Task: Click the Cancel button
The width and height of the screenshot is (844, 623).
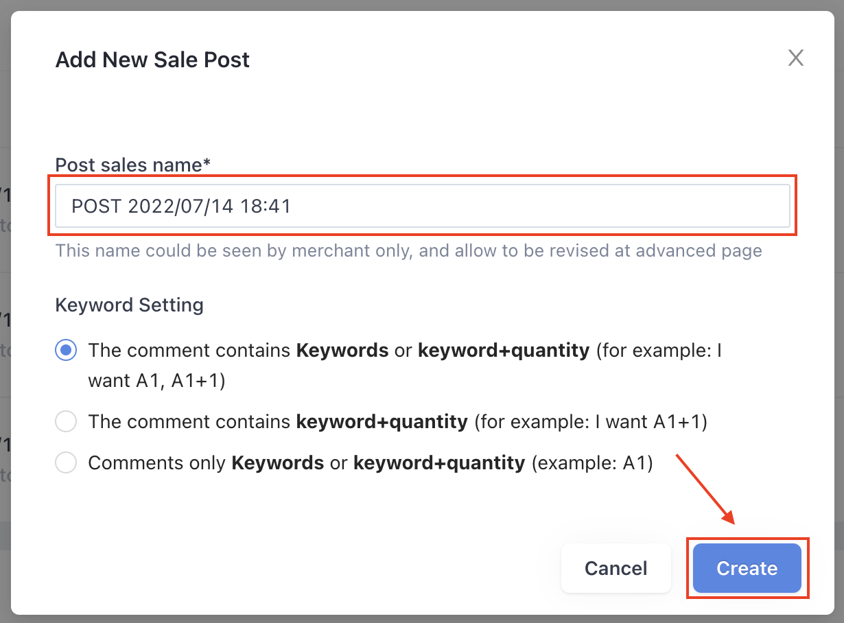Action: coord(616,568)
